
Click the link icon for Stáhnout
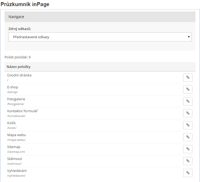click(x=188, y=161)
